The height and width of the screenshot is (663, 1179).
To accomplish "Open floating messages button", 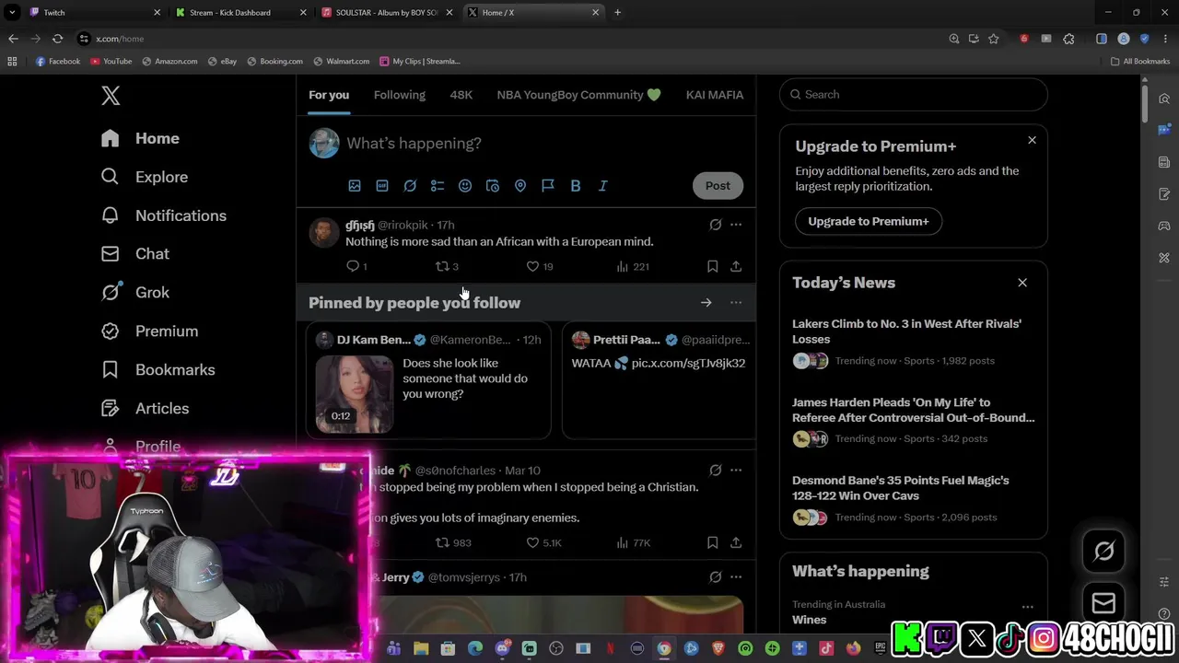I will coord(1103,604).
